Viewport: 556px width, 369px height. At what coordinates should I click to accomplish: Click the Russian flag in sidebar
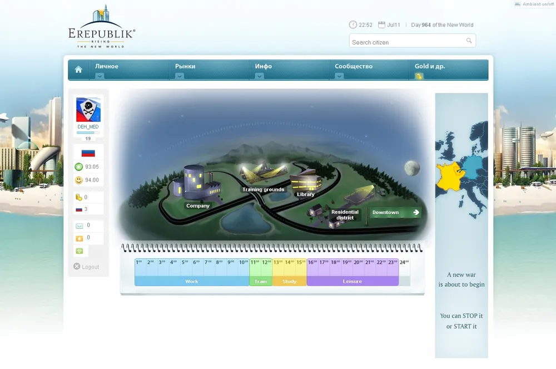[x=88, y=153]
